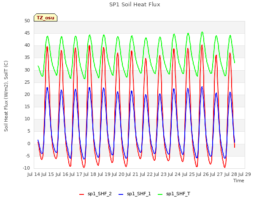Click the Jul 24 x-axis tick label
270x202 pixels.
tap(174, 174)
